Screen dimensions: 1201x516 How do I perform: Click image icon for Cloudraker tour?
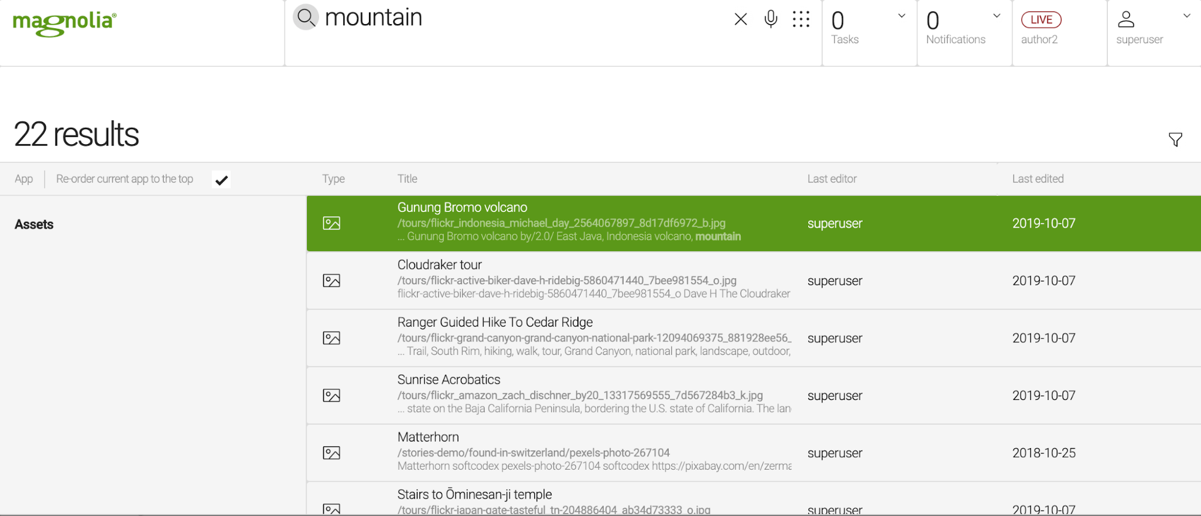[x=332, y=281]
